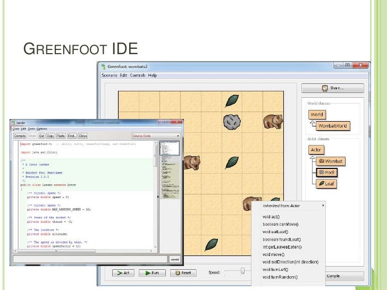
Task: Click the Share... button
Action: (332, 88)
